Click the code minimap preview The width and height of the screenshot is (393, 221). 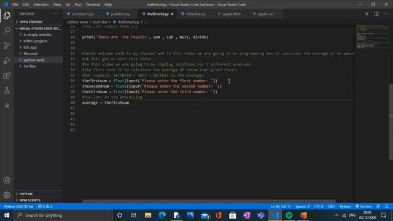(x=373, y=37)
